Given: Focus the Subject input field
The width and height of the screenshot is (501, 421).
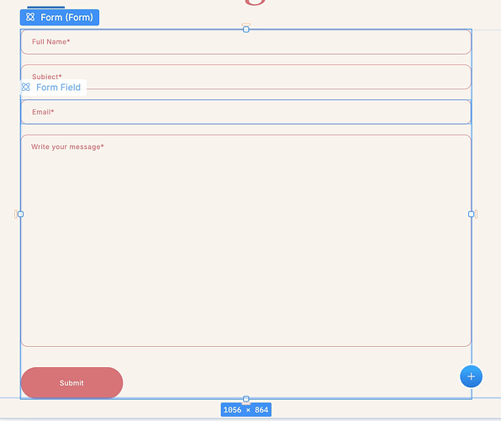Looking at the screenshot, I should (245, 77).
